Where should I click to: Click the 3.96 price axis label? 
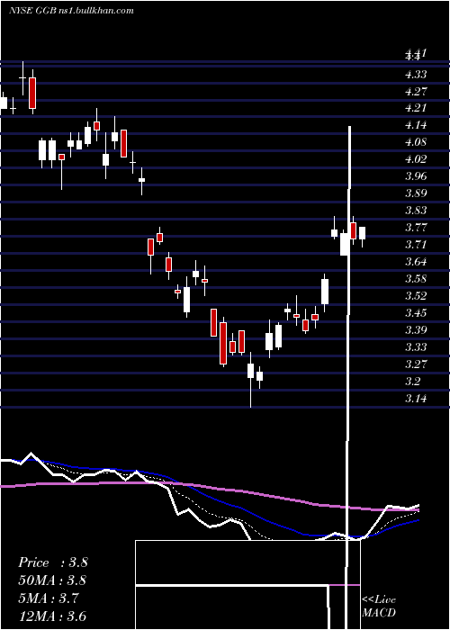pos(416,176)
